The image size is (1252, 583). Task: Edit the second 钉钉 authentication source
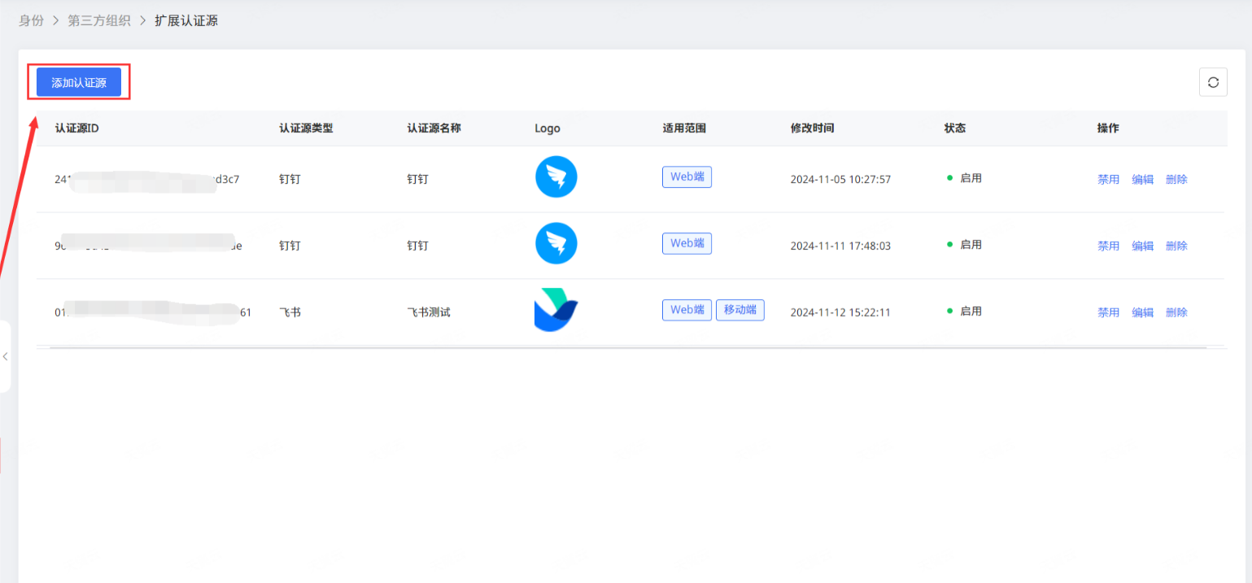pos(1142,246)
